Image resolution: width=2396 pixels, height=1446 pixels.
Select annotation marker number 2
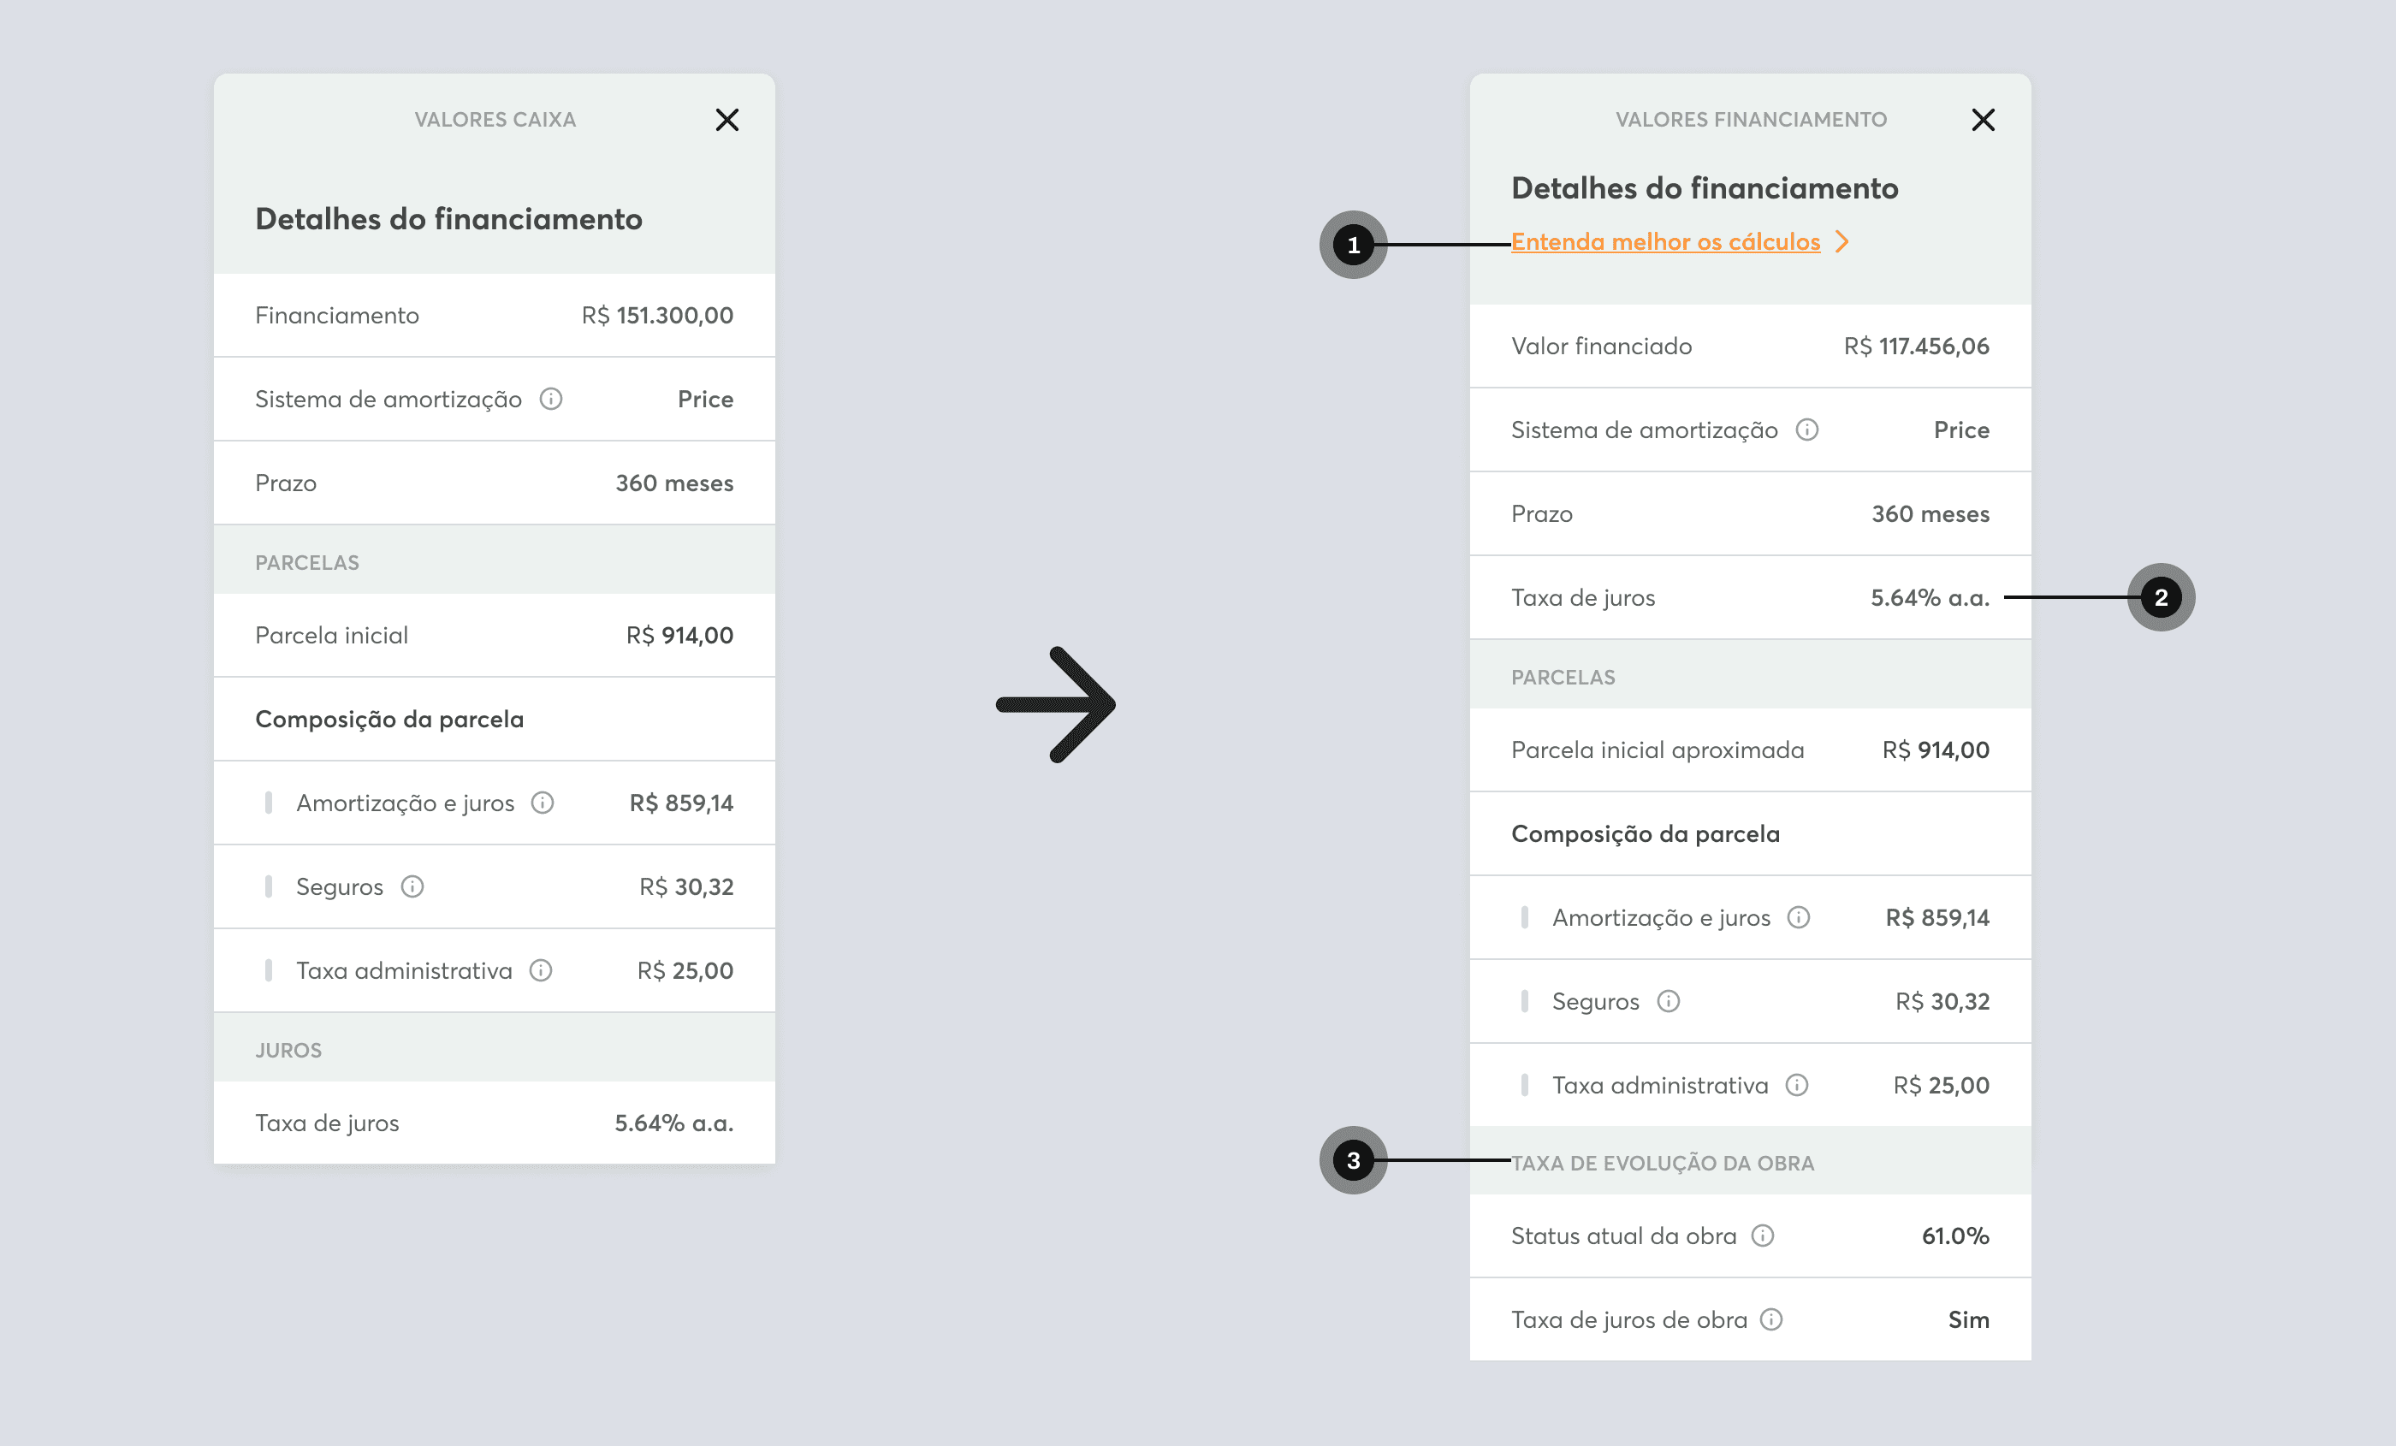click(2161, 597)
